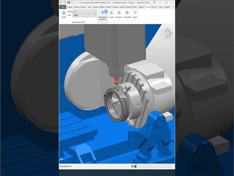Screen dimensions: 234x176
Task: Expand the Tool combo box 10EM
Action: 84,15
